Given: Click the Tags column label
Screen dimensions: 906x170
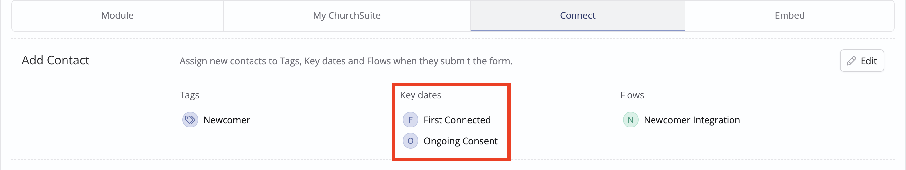Looking at the screenshot, I should point(189,95).
